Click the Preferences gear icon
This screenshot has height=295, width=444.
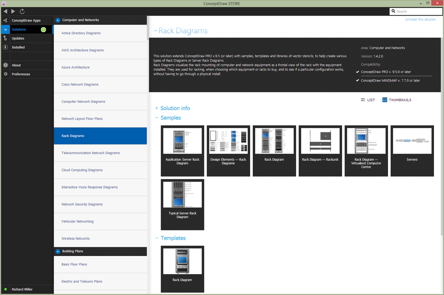coord(5,74)
